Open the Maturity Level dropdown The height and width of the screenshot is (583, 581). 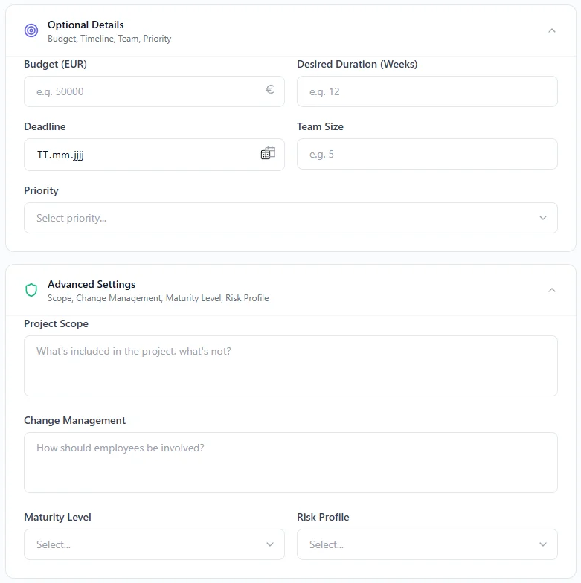pos(154,544)
